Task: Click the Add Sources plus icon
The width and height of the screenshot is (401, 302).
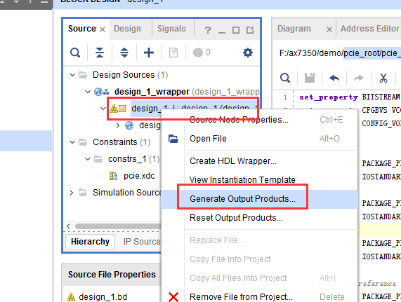Action: click(x=149, y=53)
